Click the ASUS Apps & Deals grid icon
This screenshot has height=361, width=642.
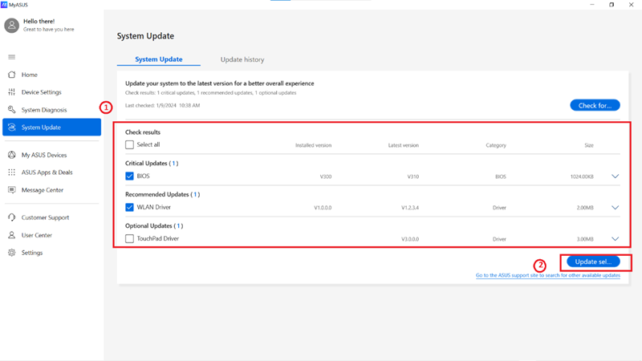click(11, 172)
